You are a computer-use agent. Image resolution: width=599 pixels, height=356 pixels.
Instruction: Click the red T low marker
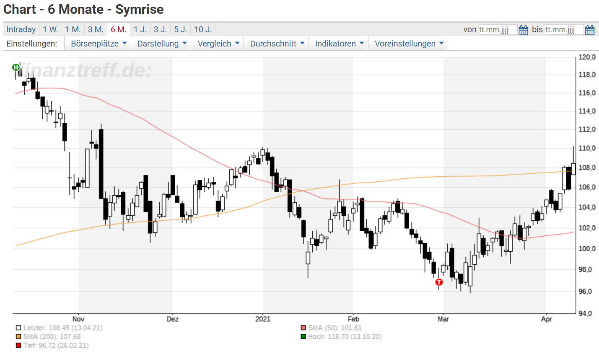coord(439,282)
